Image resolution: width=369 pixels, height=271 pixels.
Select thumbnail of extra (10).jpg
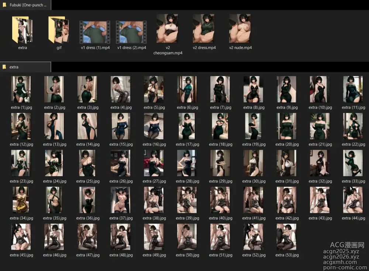[x=320, y=89]
